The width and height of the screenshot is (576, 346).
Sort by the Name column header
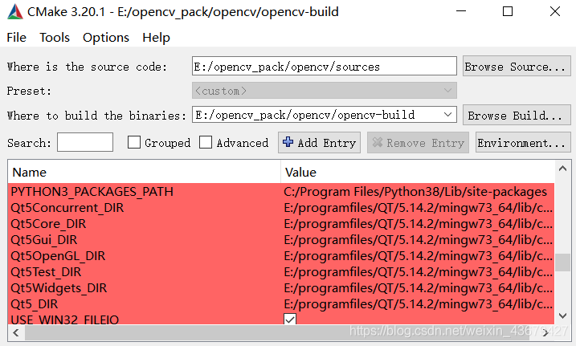click(x=144, y=173)
